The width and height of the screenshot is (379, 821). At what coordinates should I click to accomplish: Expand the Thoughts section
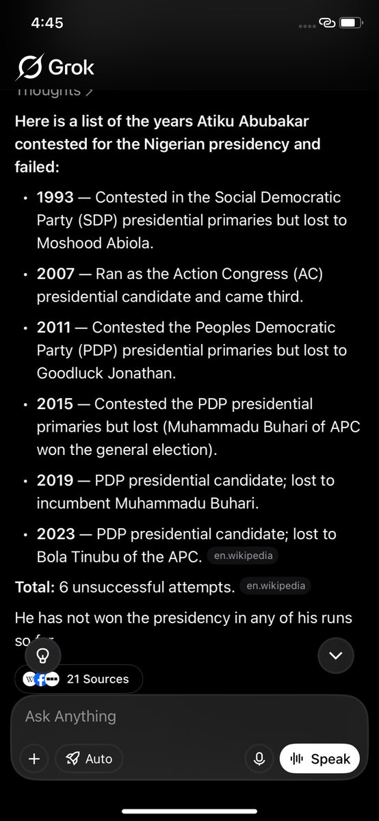point(53,90)
